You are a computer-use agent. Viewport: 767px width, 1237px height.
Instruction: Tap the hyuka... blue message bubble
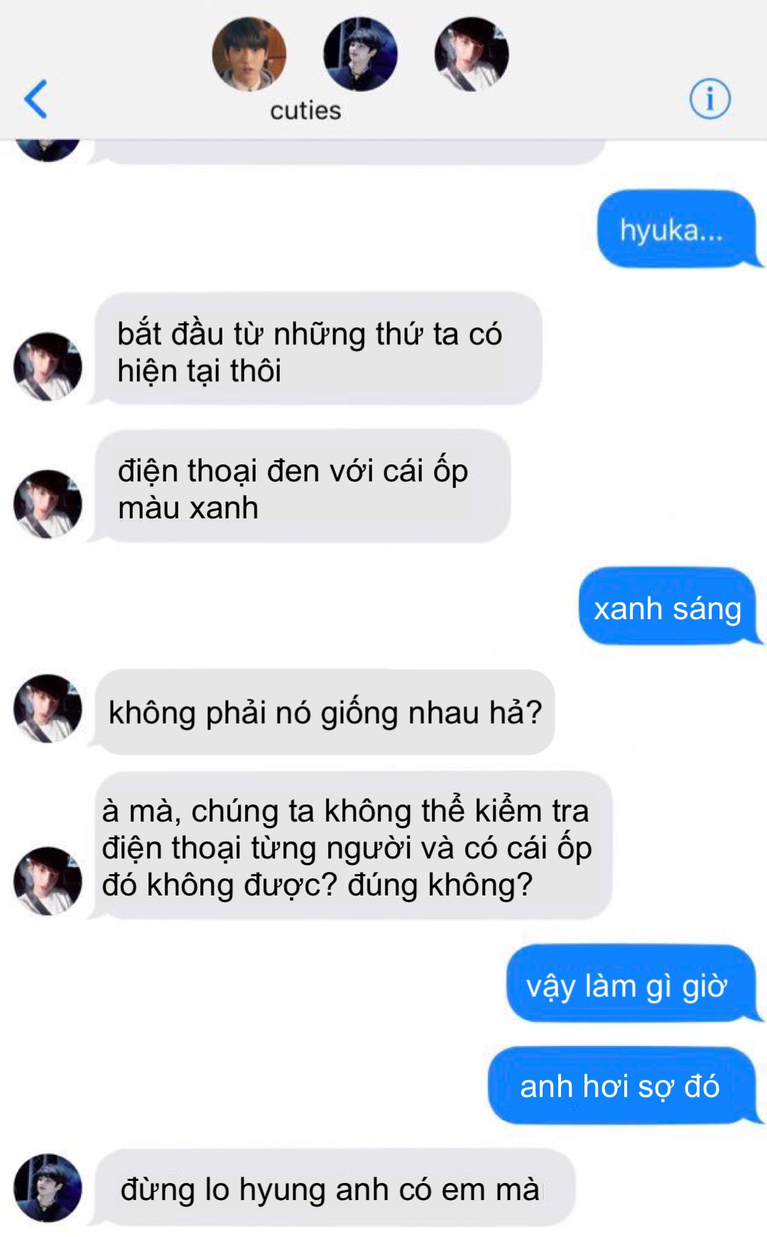point(678,229)
